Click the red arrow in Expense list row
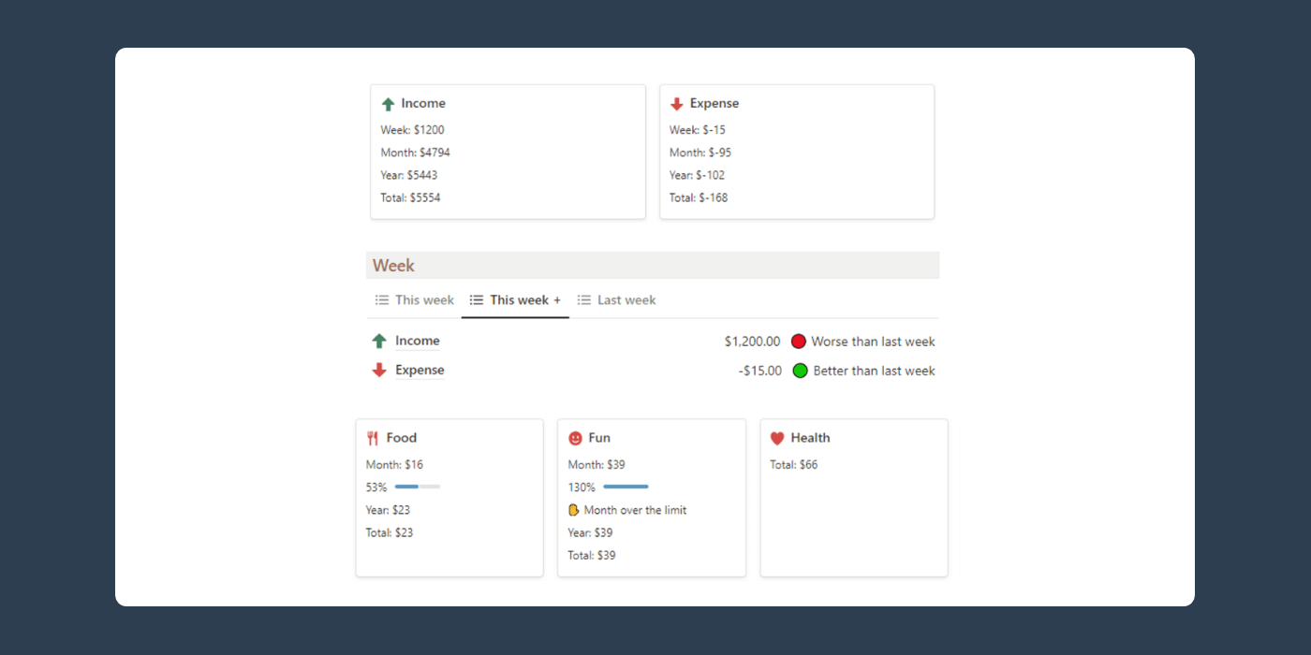1311x655 pixels. tap(379, 371)
